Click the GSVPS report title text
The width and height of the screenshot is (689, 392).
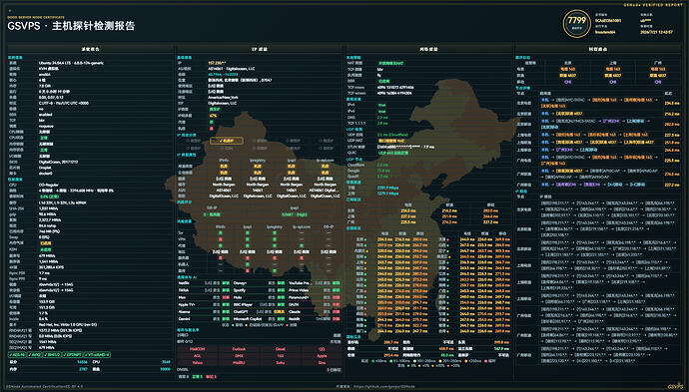coord(71,26)
